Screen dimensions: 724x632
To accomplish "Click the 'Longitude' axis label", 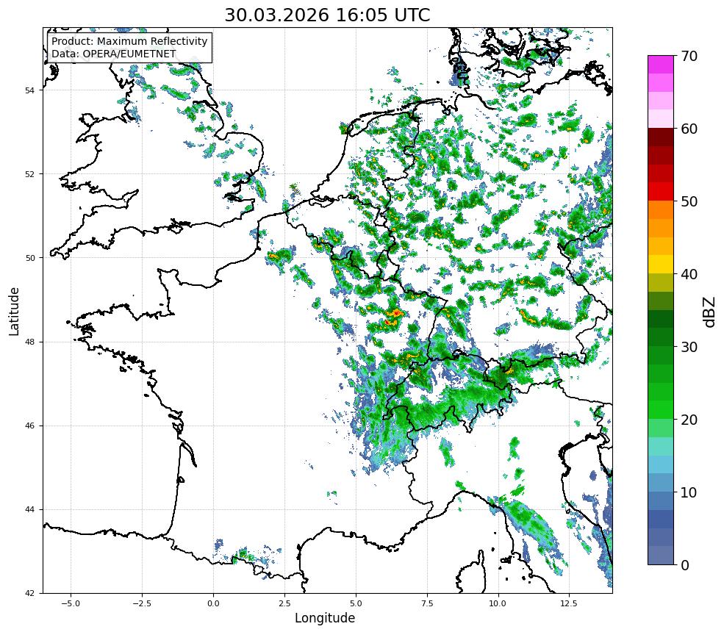I will click(325, 618).
